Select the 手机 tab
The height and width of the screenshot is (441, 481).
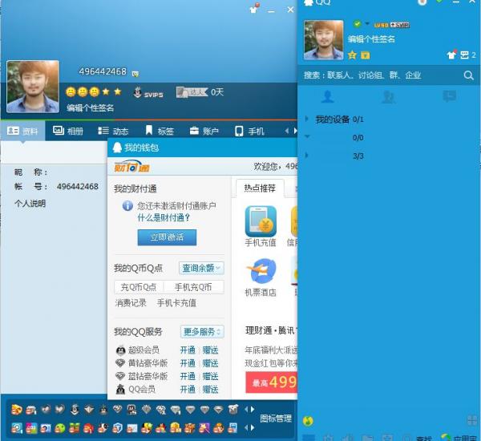tap(249, 131)
